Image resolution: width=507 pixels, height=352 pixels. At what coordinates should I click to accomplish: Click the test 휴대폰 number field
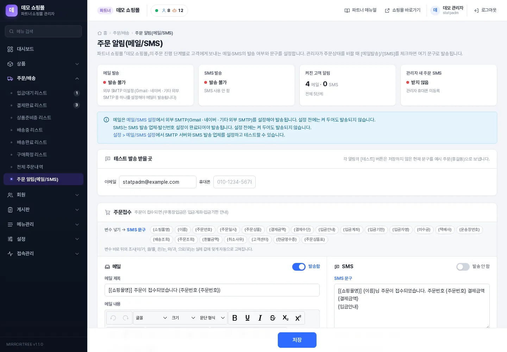(234, 182)
